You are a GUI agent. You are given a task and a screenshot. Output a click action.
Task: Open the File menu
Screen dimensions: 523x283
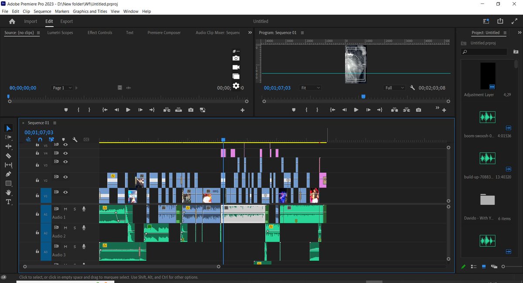coord(5,11)
